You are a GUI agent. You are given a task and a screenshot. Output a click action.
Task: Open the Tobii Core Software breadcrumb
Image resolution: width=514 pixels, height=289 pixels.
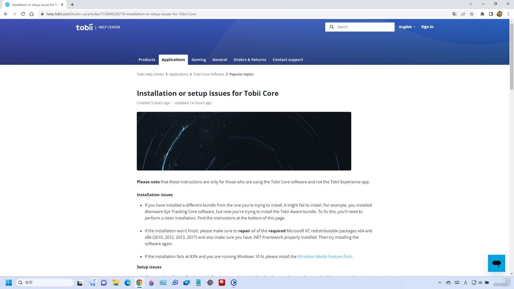(209, 74)
